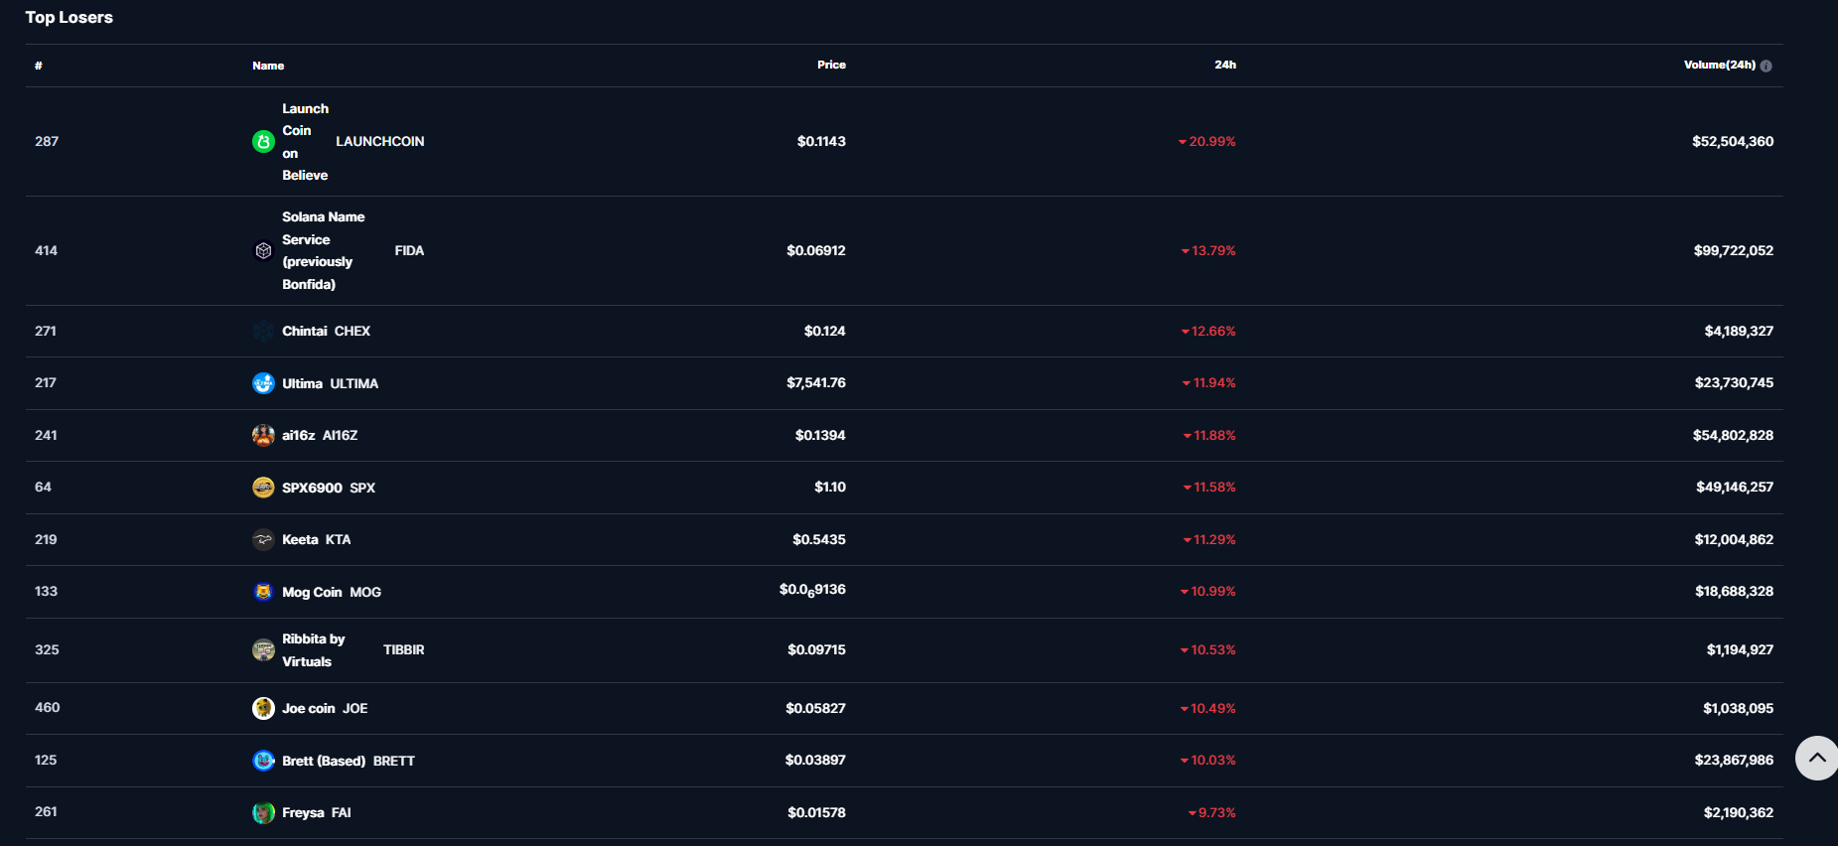Click the ai16z coin avatar icon

pos(263,435)
